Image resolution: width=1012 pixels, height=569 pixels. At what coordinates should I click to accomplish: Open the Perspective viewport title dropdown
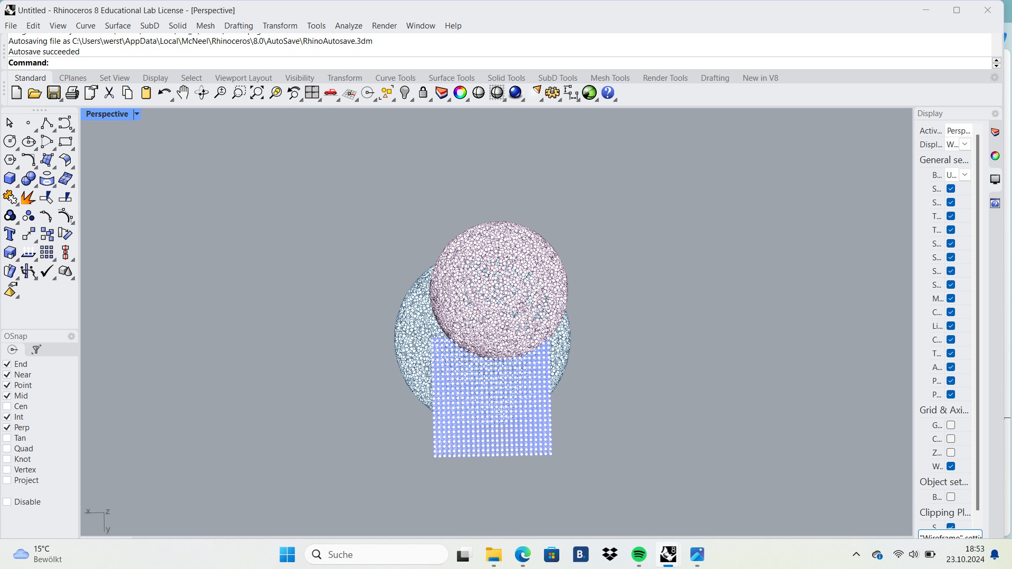[x=136, y=114]
